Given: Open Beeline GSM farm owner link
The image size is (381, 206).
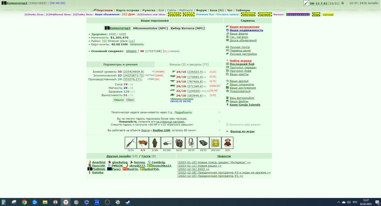Looking at the screenshot, I should 161,130.
